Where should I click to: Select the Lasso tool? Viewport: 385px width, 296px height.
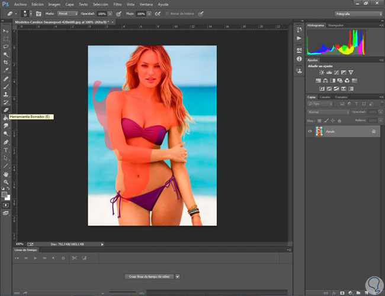point(6,46)
